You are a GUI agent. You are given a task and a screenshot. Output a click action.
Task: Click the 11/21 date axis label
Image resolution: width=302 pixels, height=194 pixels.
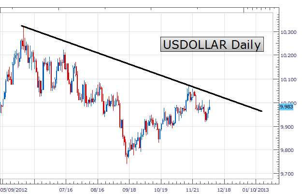coord(193,190)
